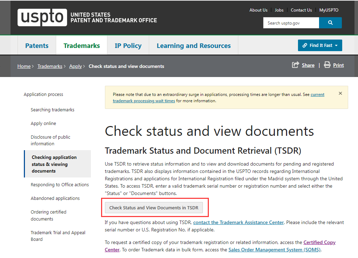
Task: Select Responding to Office actions sidebar item
Action: point(60,185)
